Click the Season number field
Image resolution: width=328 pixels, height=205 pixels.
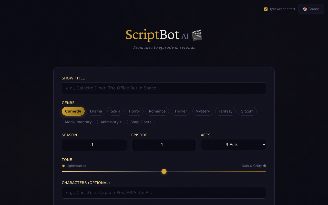94,145
